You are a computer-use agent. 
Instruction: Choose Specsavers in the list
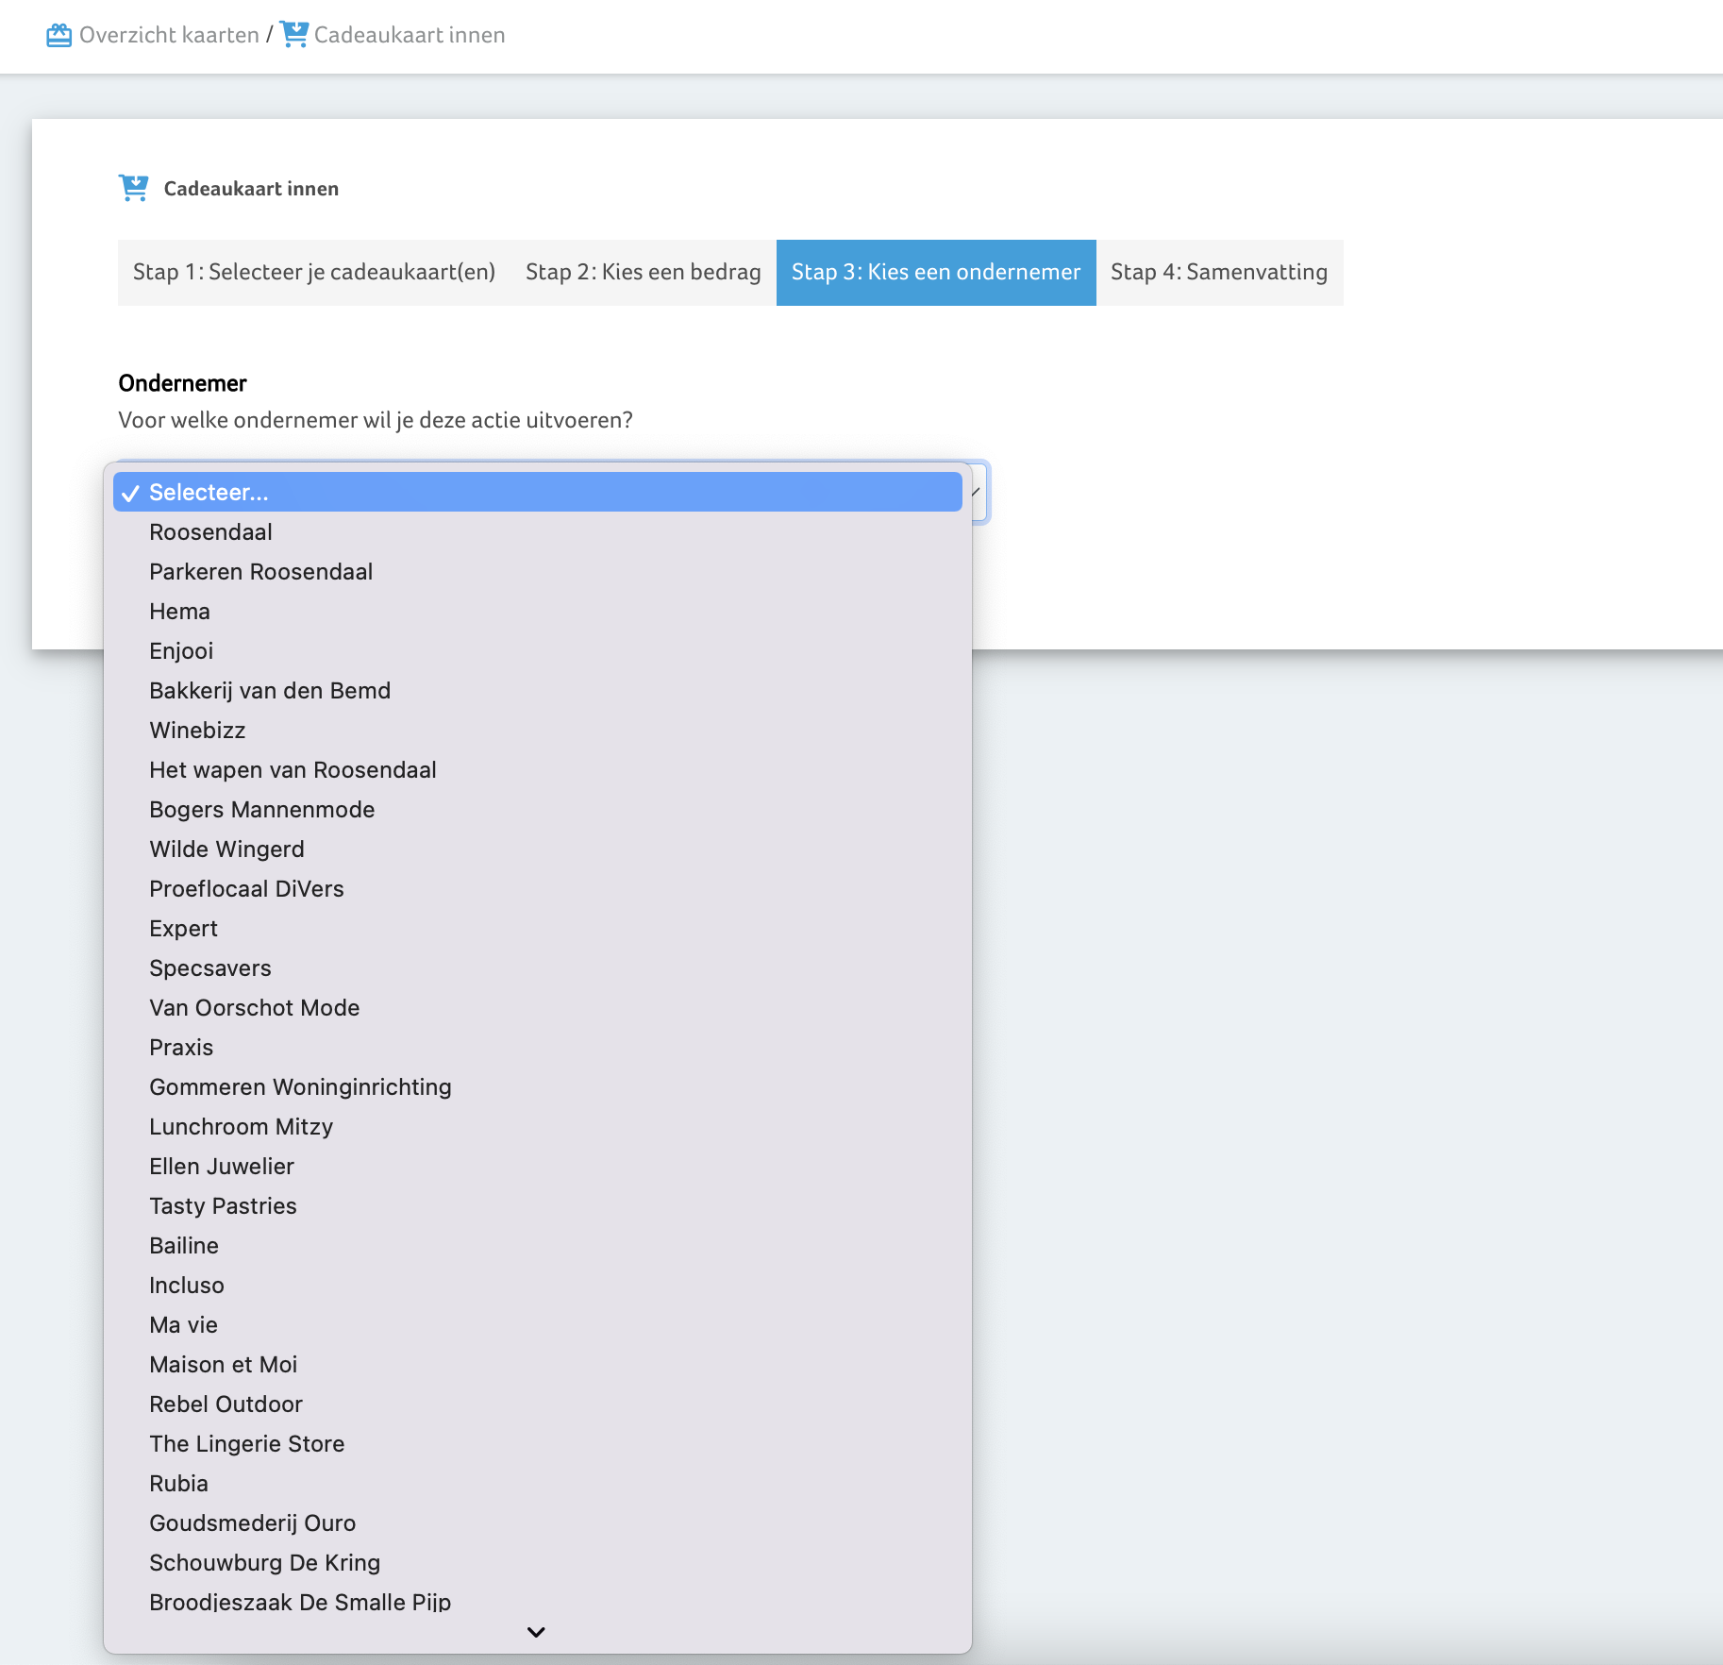tap(538, 967)
